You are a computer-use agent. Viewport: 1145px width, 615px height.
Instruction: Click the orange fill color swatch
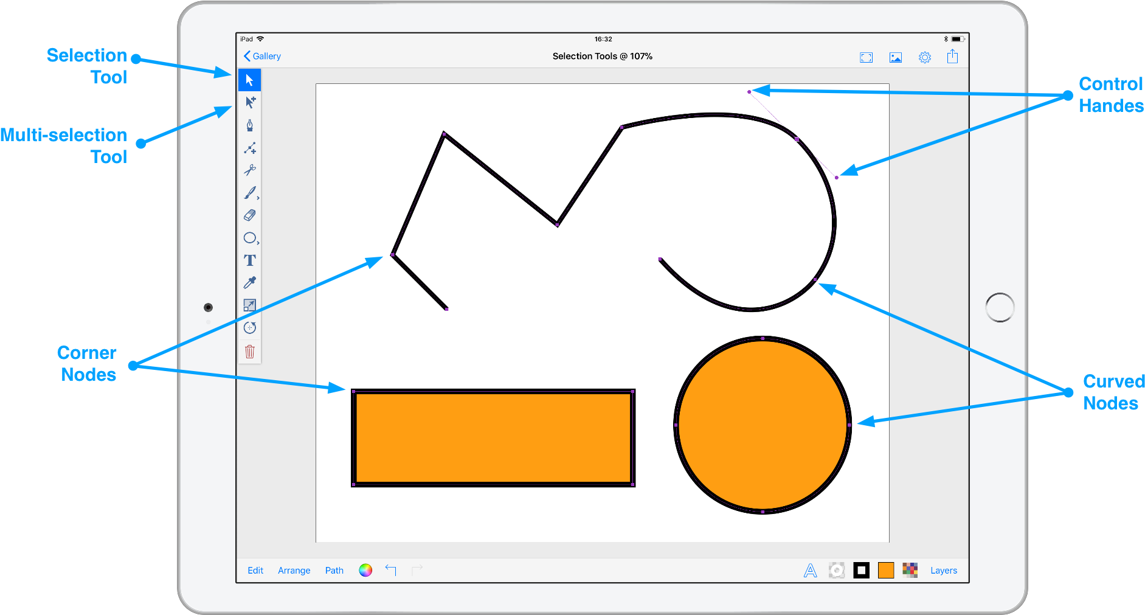point(886,570)
